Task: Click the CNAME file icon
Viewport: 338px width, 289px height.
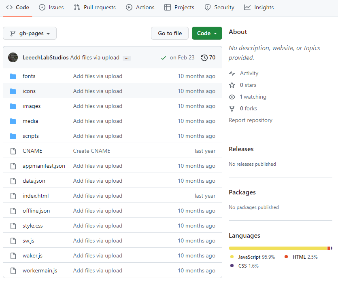Action: pyautogui.click(x=13, y=151)
